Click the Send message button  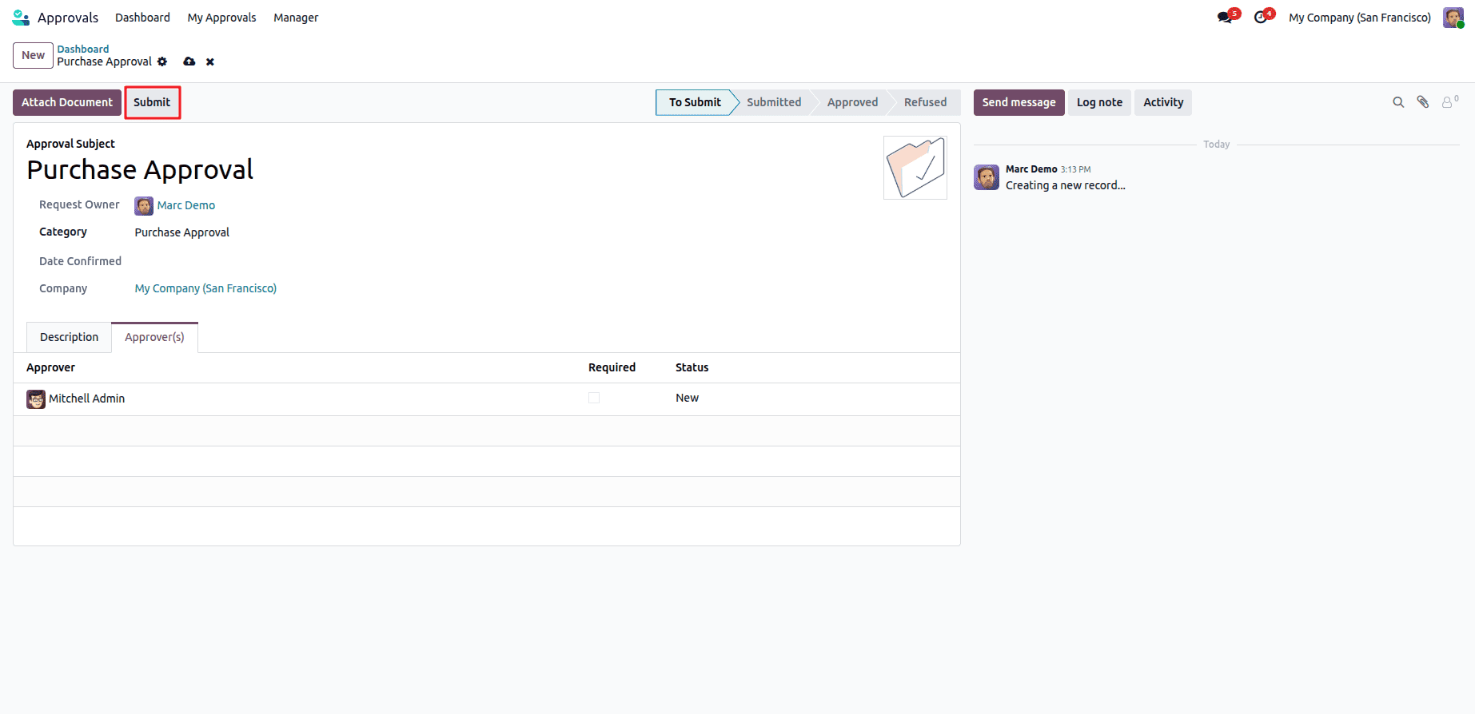[1019, 102]
